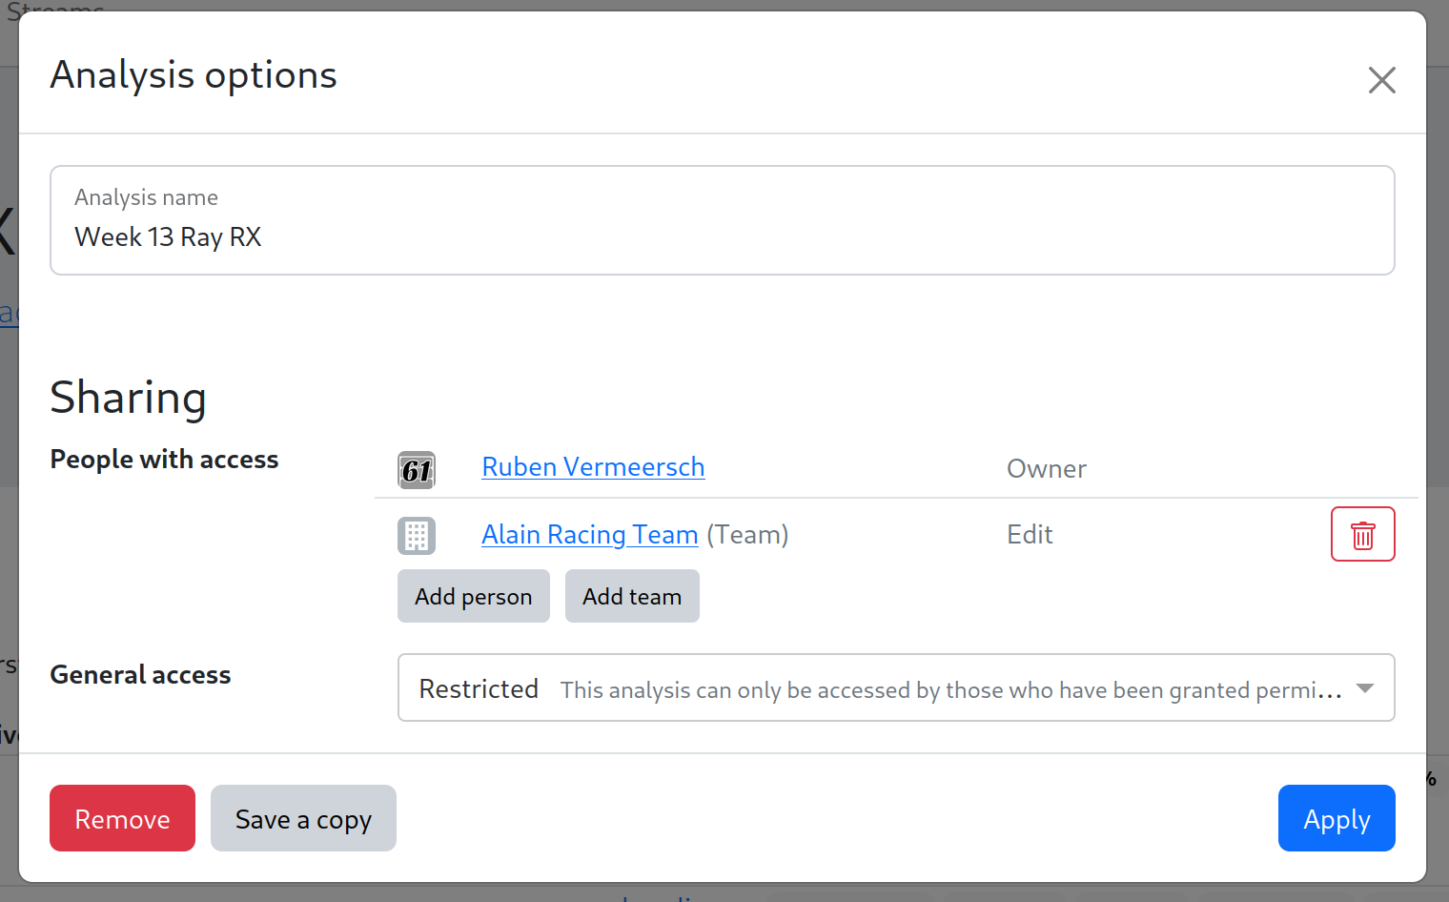Open the Alain Racing Team link
This screenshot has height=902, width=1449.
click(589, 535)
